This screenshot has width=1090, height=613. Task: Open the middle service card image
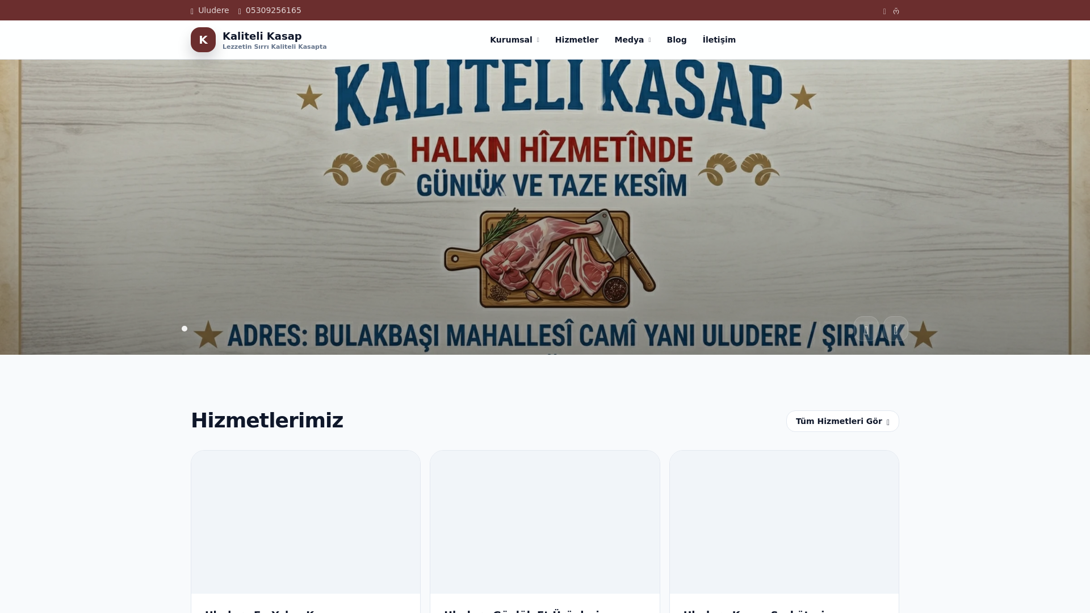(545, 522)
